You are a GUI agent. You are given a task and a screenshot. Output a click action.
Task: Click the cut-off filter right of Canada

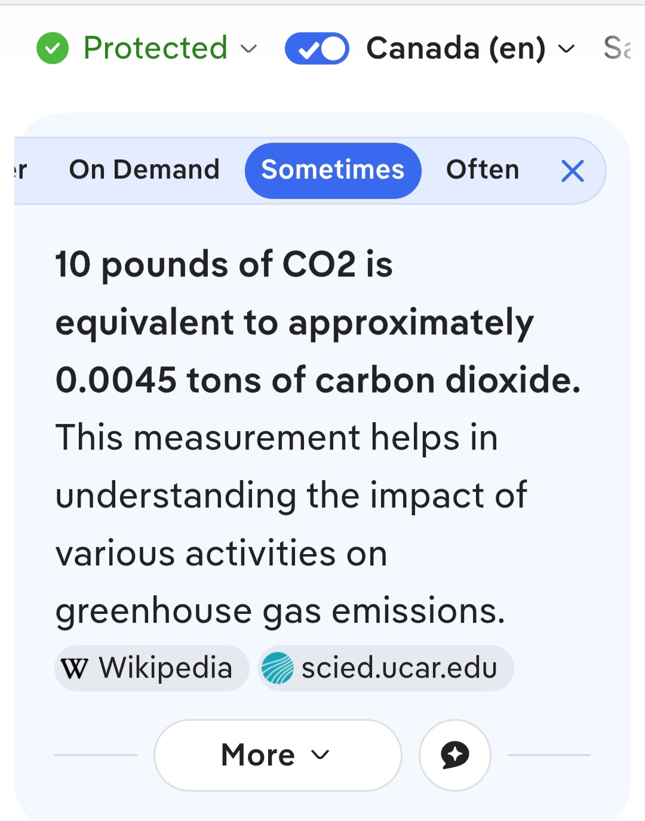[618, 48]
